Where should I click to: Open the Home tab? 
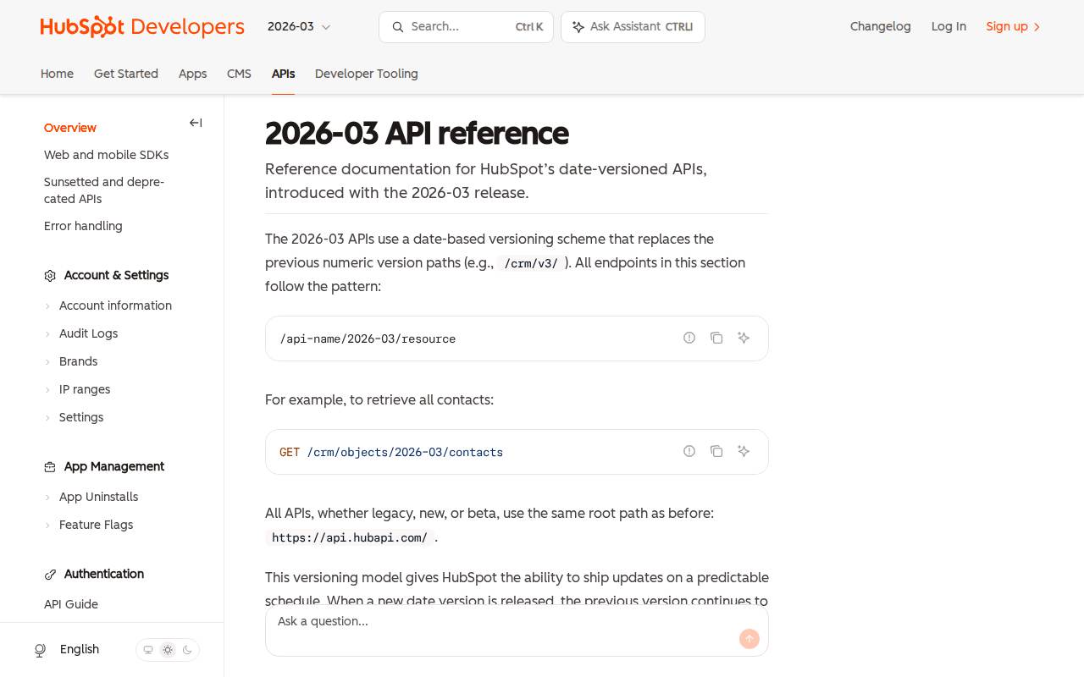(57, 74)
